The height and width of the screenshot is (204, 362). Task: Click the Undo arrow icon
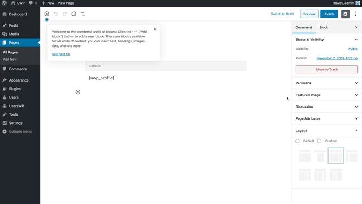point(56,14)
